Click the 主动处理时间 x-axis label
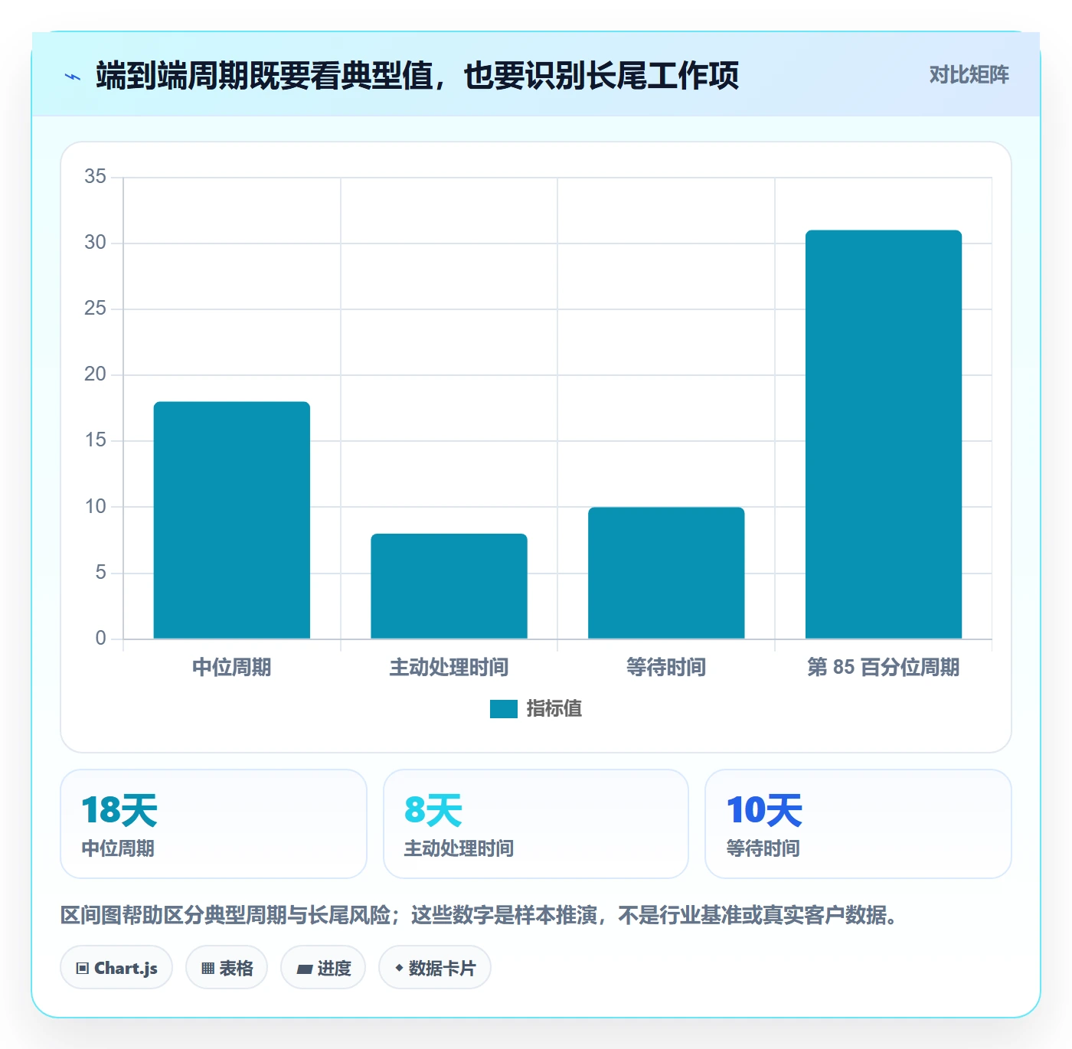The image size is (1072, 1049). 449,668
